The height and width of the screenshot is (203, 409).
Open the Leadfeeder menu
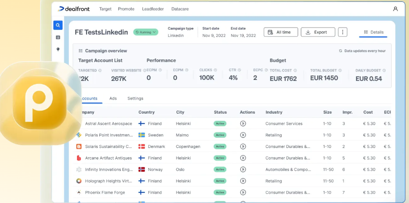pyautogui.click(x=153, y=9)
